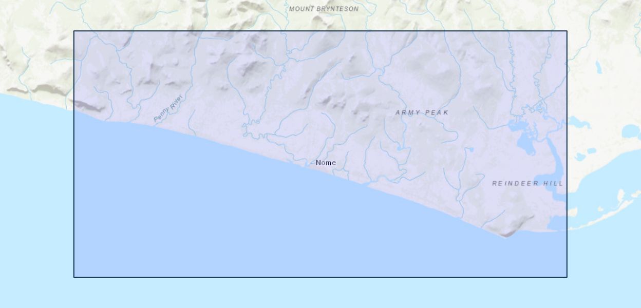The height and width of the screenshot is (308, 641).
Task: Click the top-right corner of the extent rectangle
Action: pos(567,31)
